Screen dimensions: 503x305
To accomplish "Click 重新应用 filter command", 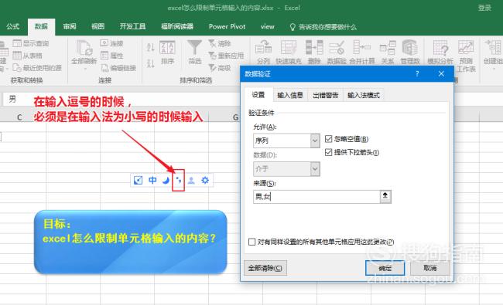I will 226,56.
